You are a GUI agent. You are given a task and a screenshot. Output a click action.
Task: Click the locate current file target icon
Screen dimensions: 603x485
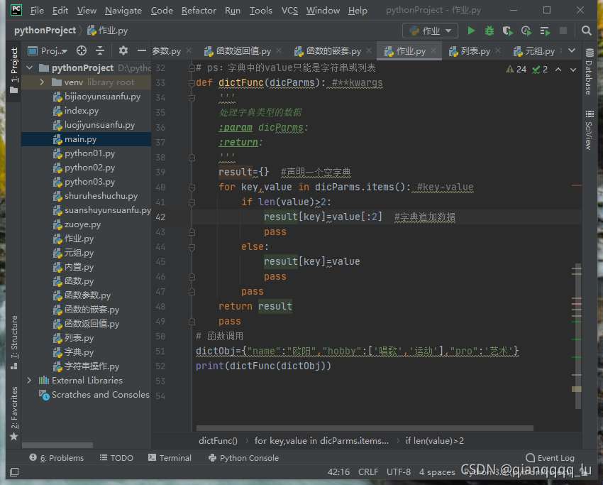[x=82, y=51]
